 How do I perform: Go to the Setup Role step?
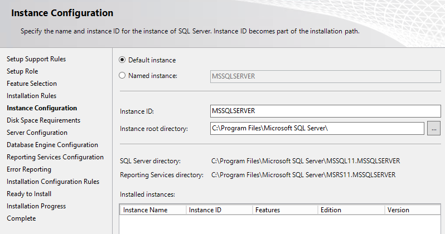coord(22,71)
